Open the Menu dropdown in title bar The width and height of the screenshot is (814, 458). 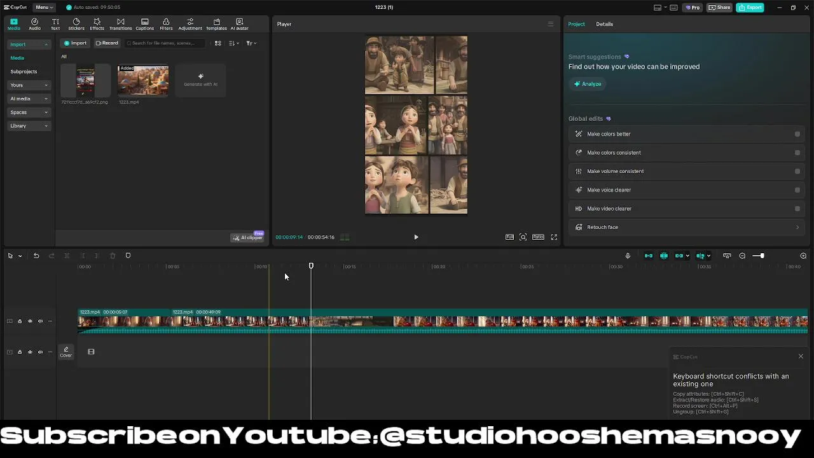point(43,8)
